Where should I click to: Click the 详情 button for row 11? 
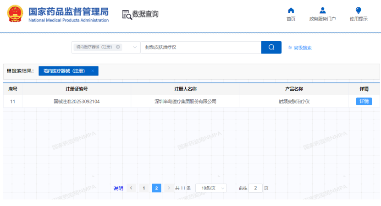pyautogui.click(x=364, y=102)
